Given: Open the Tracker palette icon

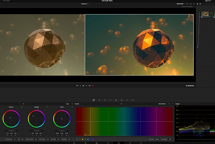Looking at the screenshot, I should [110, 100].
